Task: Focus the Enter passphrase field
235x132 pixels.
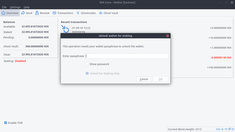Action: click(127, 56)
